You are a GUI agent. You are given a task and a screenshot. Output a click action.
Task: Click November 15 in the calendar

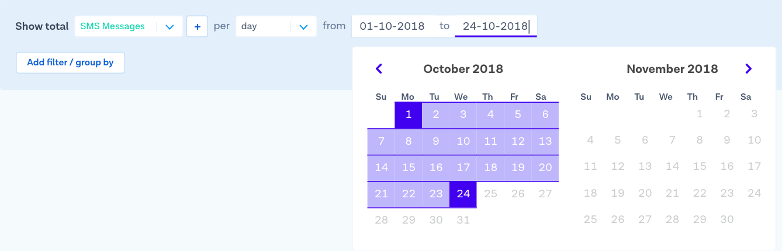(700, 168)
